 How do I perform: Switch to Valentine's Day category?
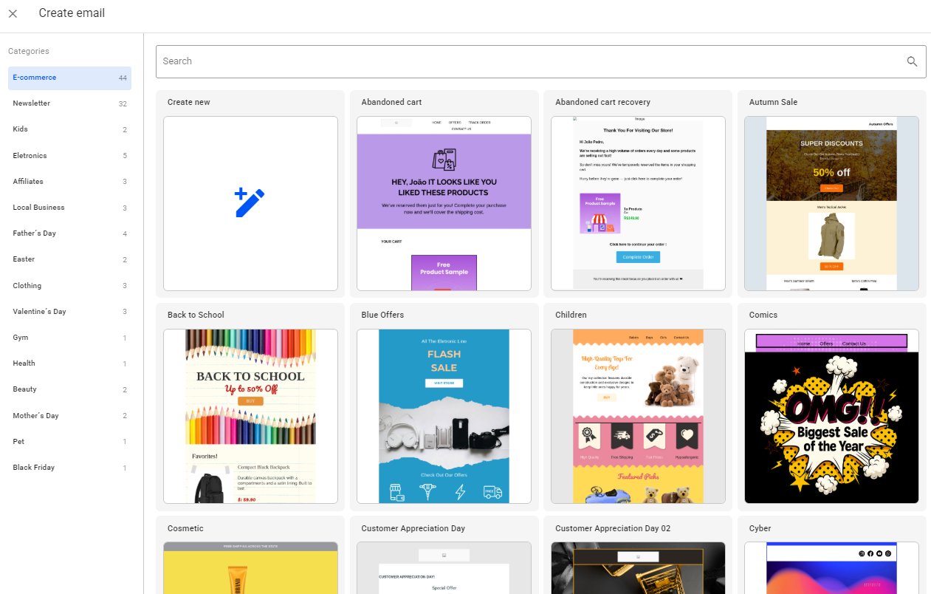pos(69,312)
